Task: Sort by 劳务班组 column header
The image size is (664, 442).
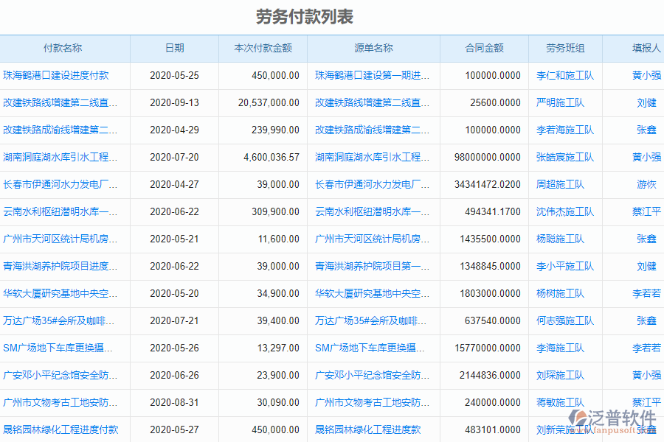Action: [x=565, y=48]
